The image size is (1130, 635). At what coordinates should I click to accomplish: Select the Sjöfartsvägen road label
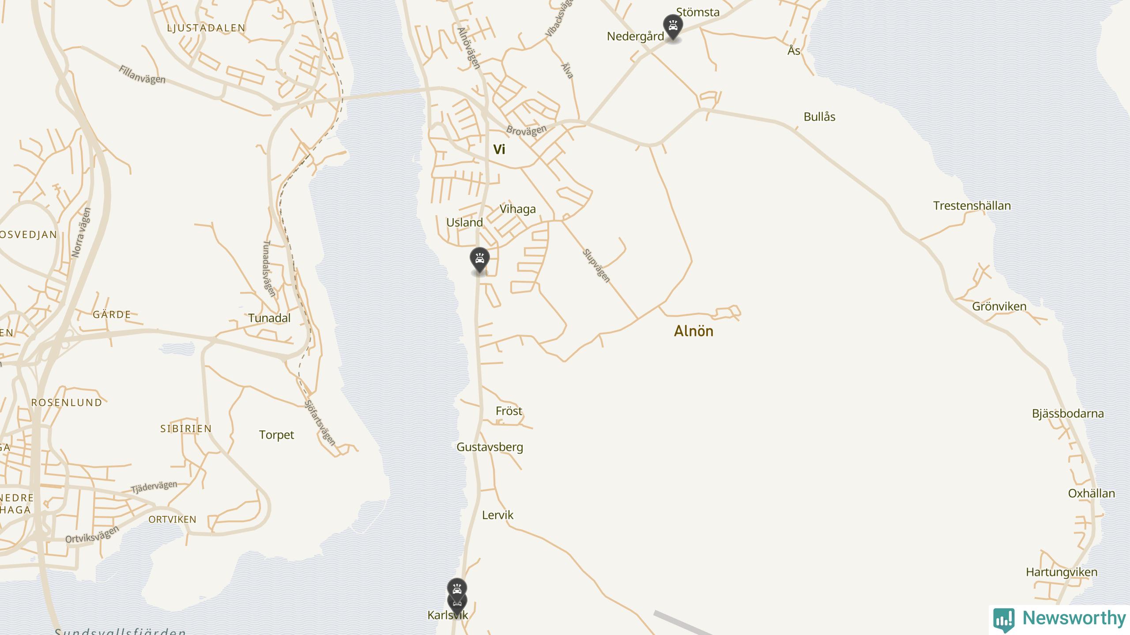[320, 423]
